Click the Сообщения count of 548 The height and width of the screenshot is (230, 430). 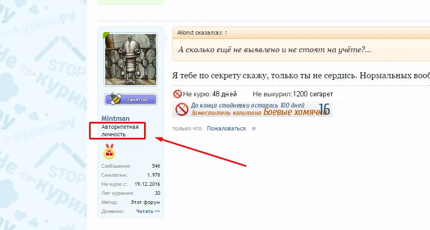click(x=156, y=166)
